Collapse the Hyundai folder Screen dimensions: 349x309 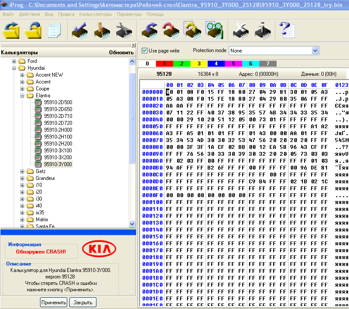[14, 68]
